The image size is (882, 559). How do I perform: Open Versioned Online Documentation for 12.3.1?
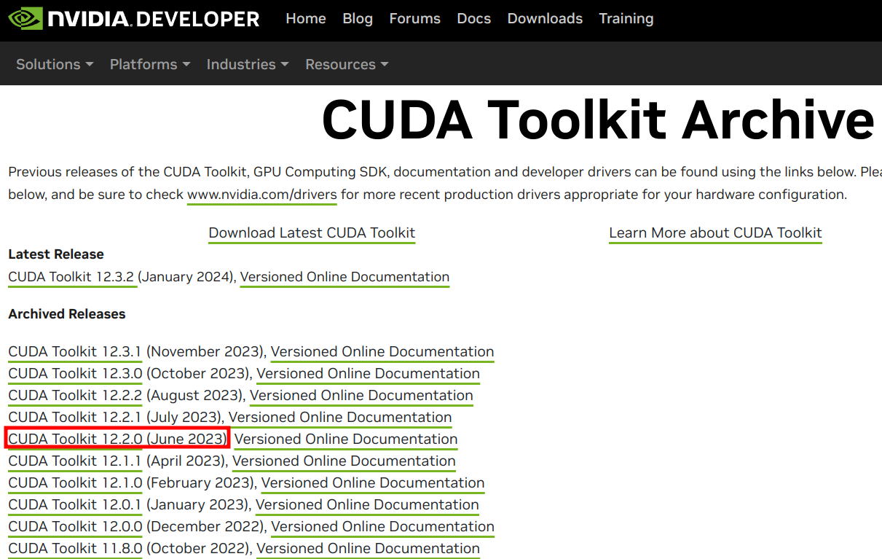click(382, 352)
